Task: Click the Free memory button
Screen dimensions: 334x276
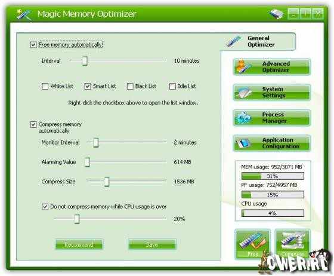Action: click(253, 244)
